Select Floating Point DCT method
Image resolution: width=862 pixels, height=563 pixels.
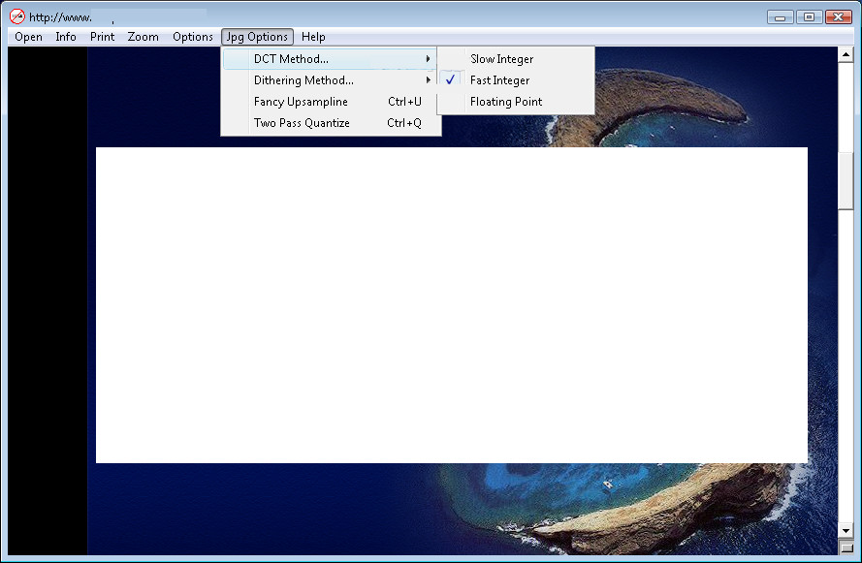click(516, 102)
